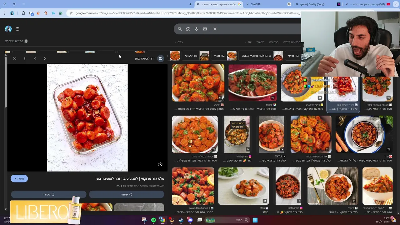Open the mako carrot salad thumbnail
The image size is (400, 225).
click(x=252, y=83)
